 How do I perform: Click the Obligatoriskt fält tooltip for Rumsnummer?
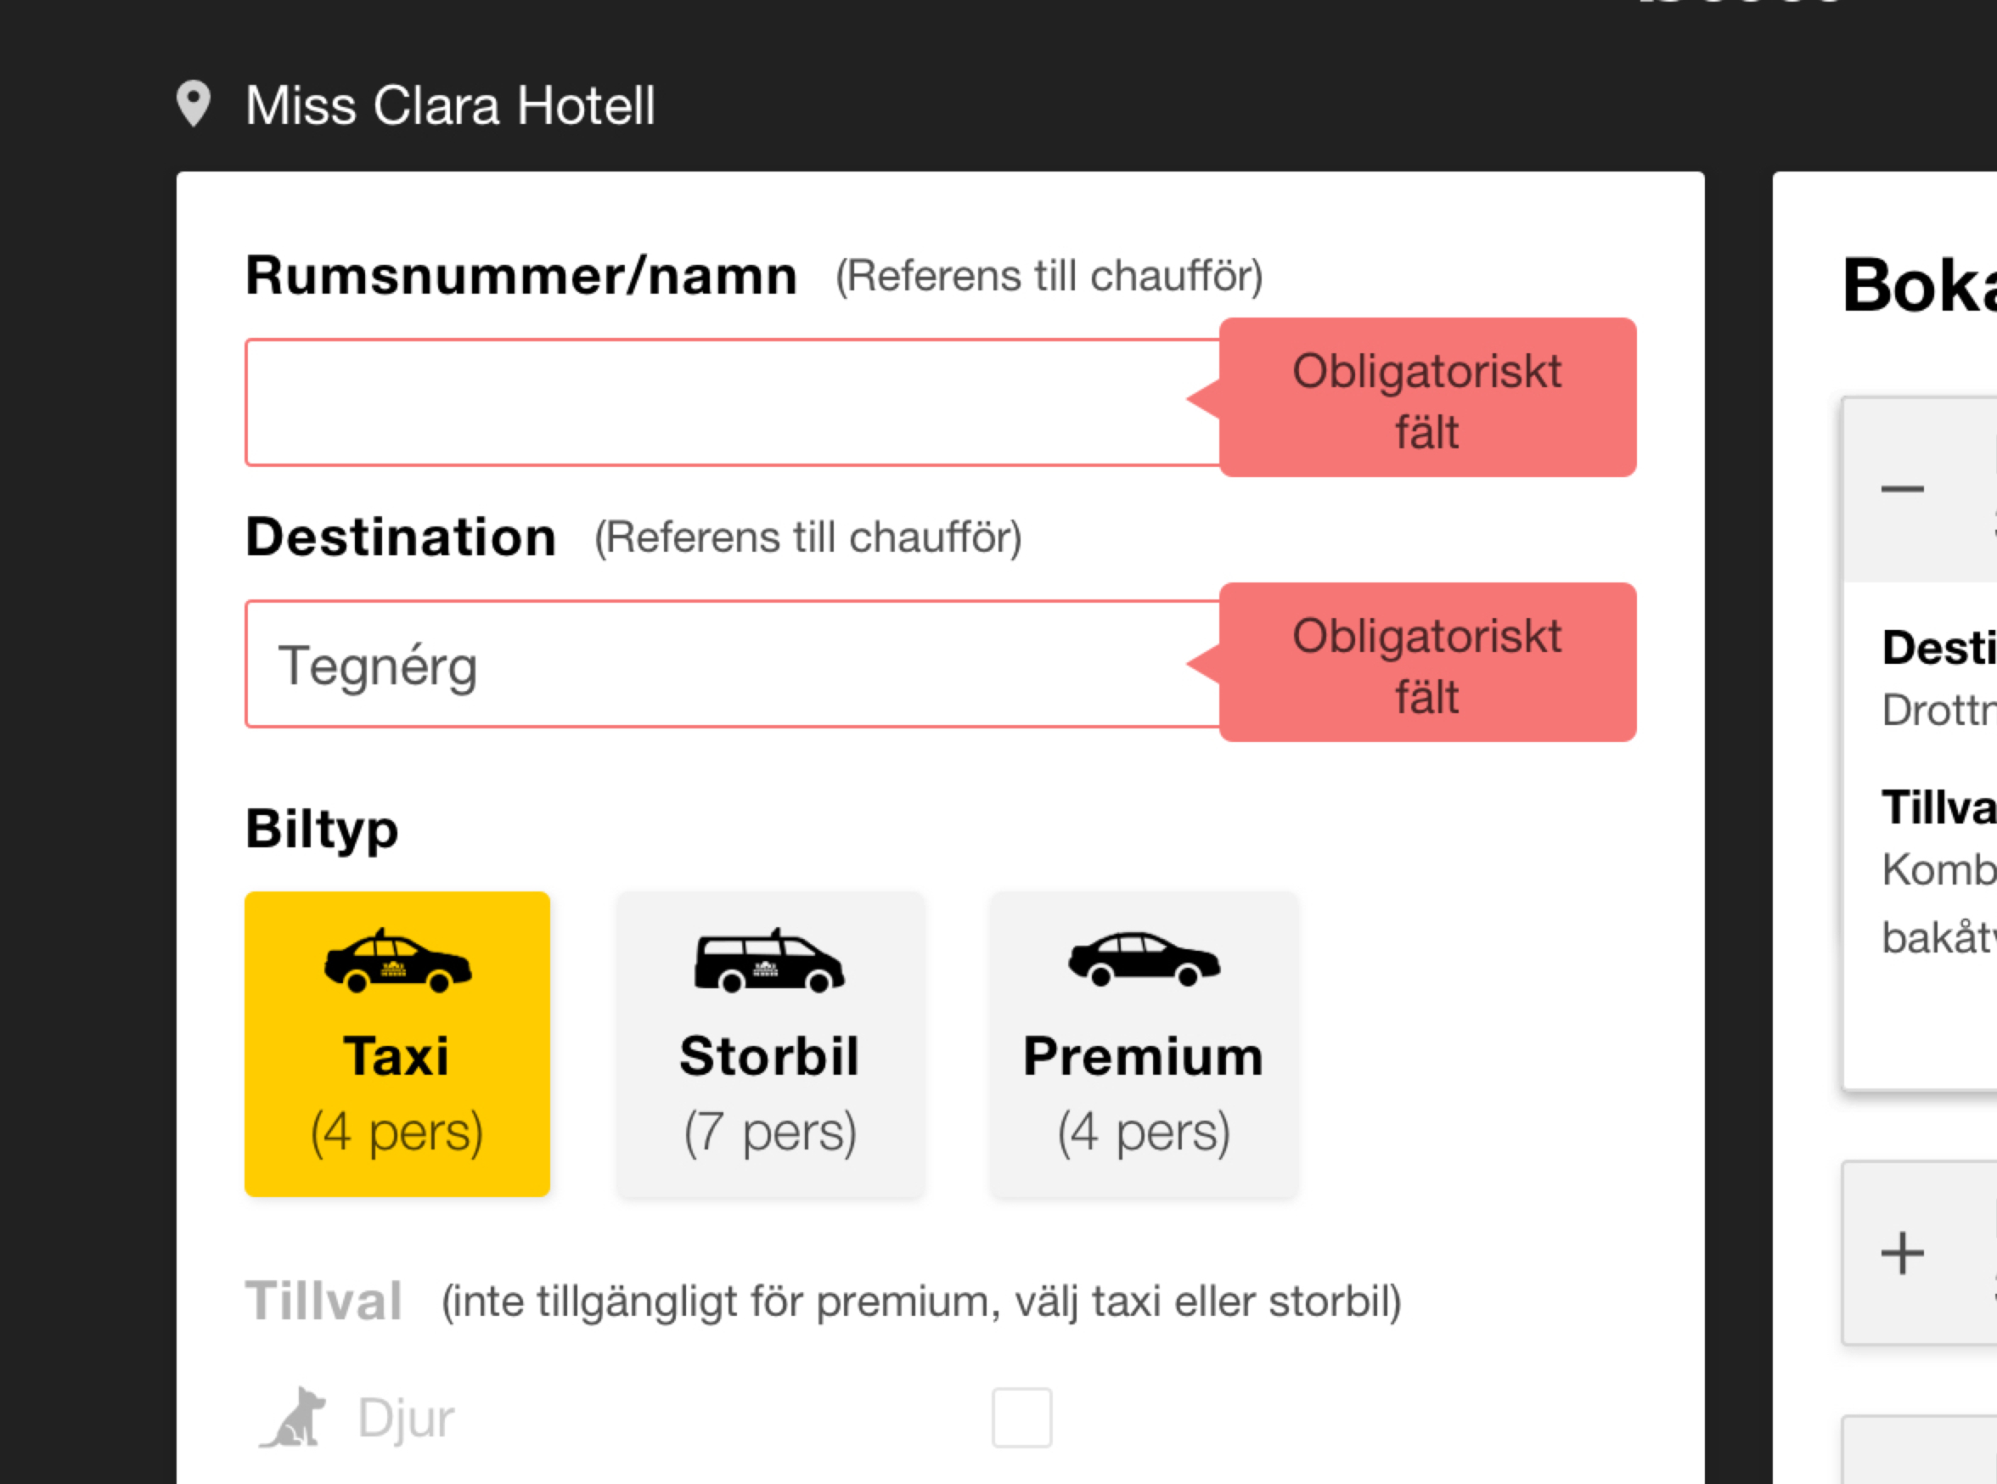1426,398
